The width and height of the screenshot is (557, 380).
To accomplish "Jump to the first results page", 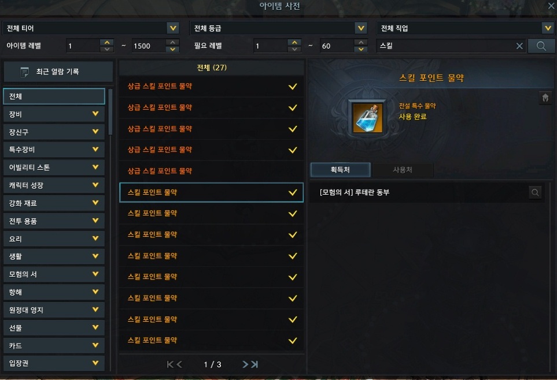I will click(x=170, y=364).
